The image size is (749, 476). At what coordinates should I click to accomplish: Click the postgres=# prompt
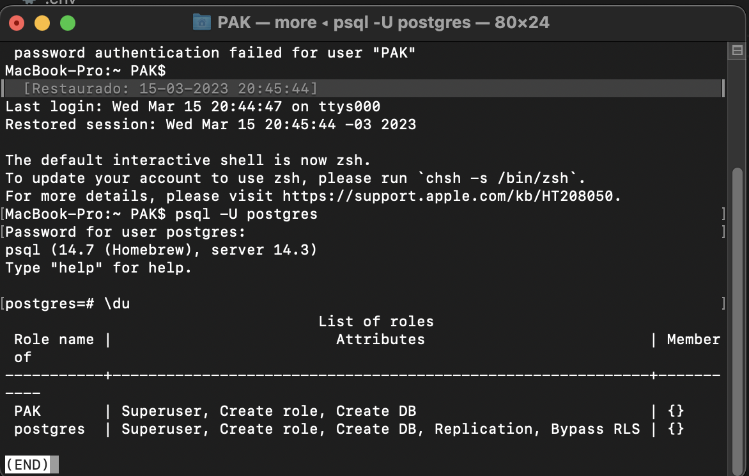[x=50, y=303]
